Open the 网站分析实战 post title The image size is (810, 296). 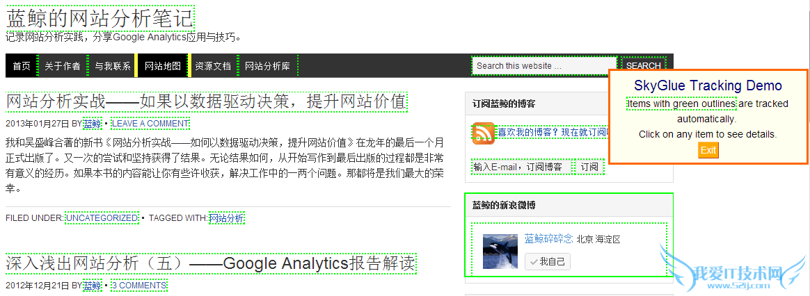click(207, 101)
